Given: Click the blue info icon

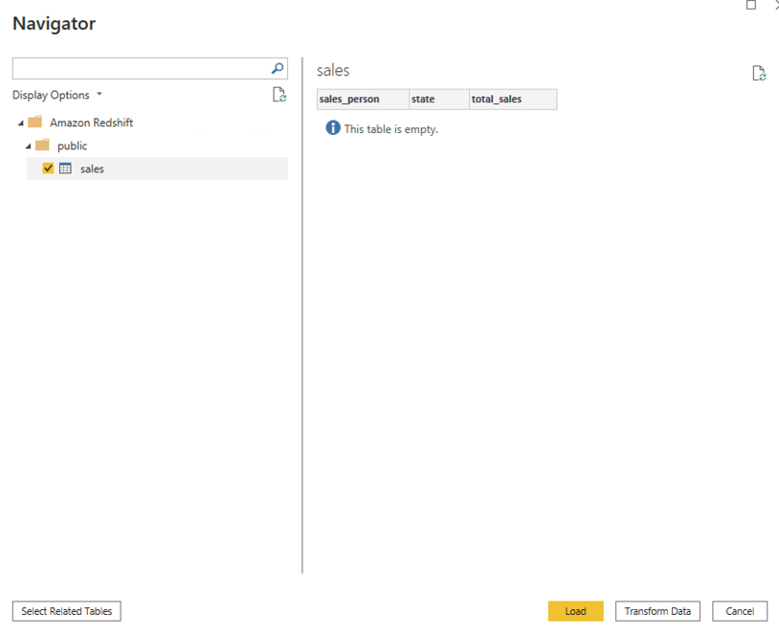Looking at the screenshot, I should (333, 128).
